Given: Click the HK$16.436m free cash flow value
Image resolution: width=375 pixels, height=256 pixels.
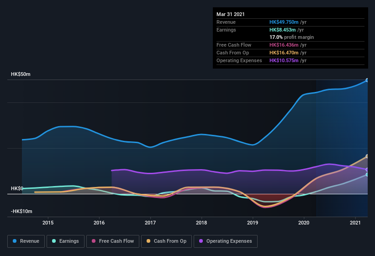Looking at the screenshot, I should [284, 45].
